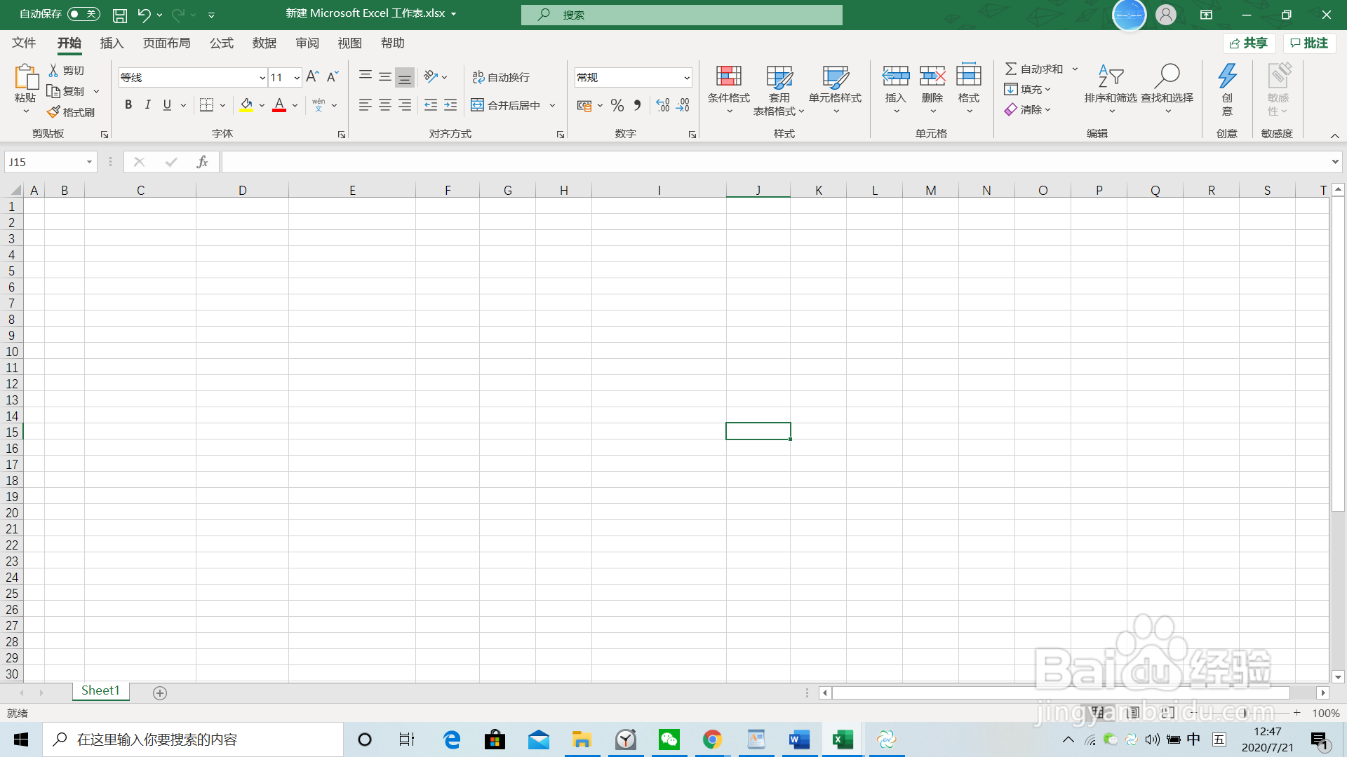Toggle Wrap Text option
The width and height of the screenshot is (1347, 757).
501,77
